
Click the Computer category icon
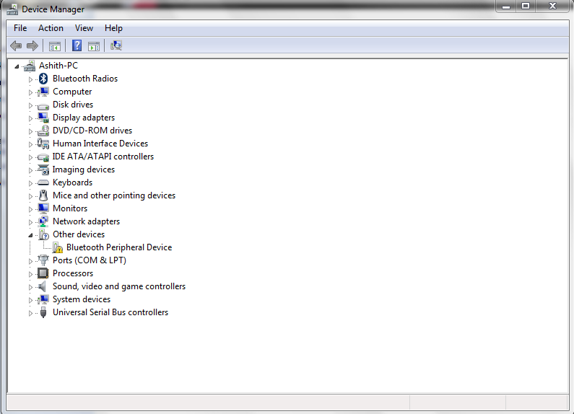tap(43, 92)
